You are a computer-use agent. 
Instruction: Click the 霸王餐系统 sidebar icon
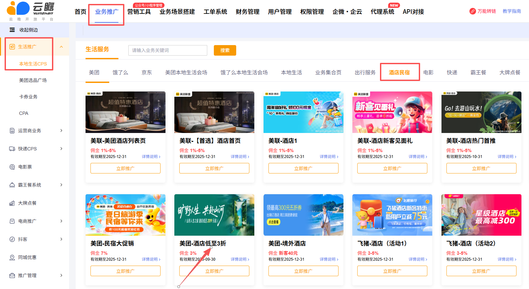12,185
